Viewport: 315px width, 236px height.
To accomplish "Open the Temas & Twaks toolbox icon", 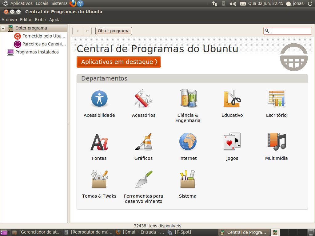I will (99, 179).
